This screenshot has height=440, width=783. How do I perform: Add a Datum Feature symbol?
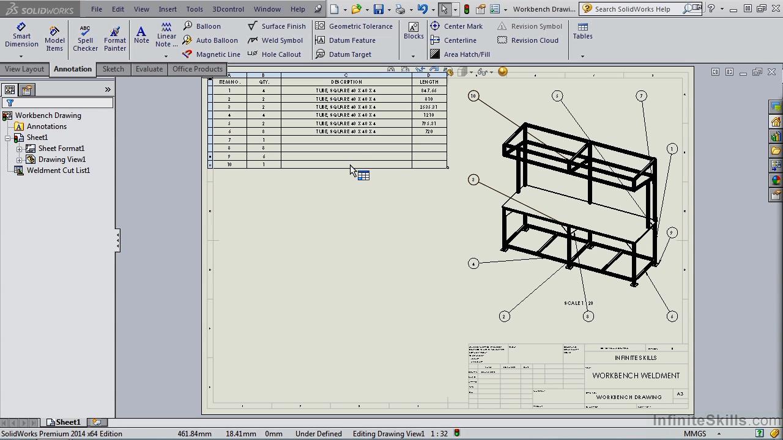346,40
